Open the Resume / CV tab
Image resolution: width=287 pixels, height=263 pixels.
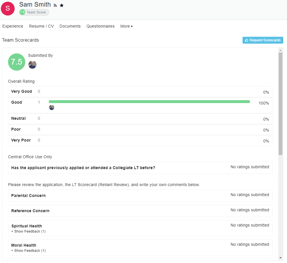click(41, 26)
